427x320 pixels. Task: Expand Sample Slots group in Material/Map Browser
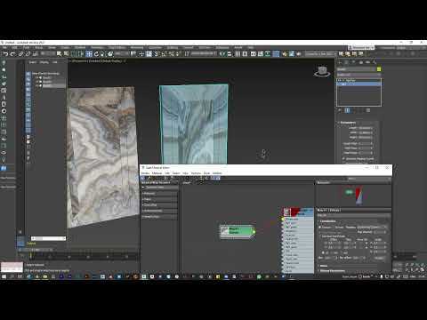click(159, 217)
